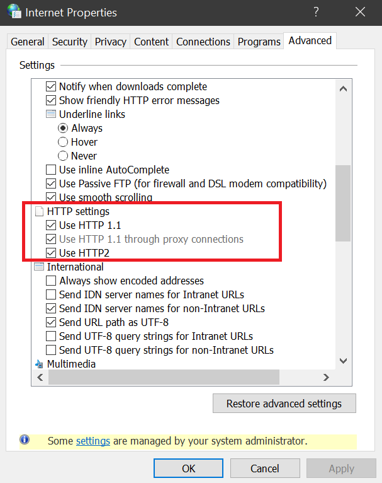Click the scroll down arrow of settings list
The height and width of the screenshot is (483, 382).
coord(343,361)
